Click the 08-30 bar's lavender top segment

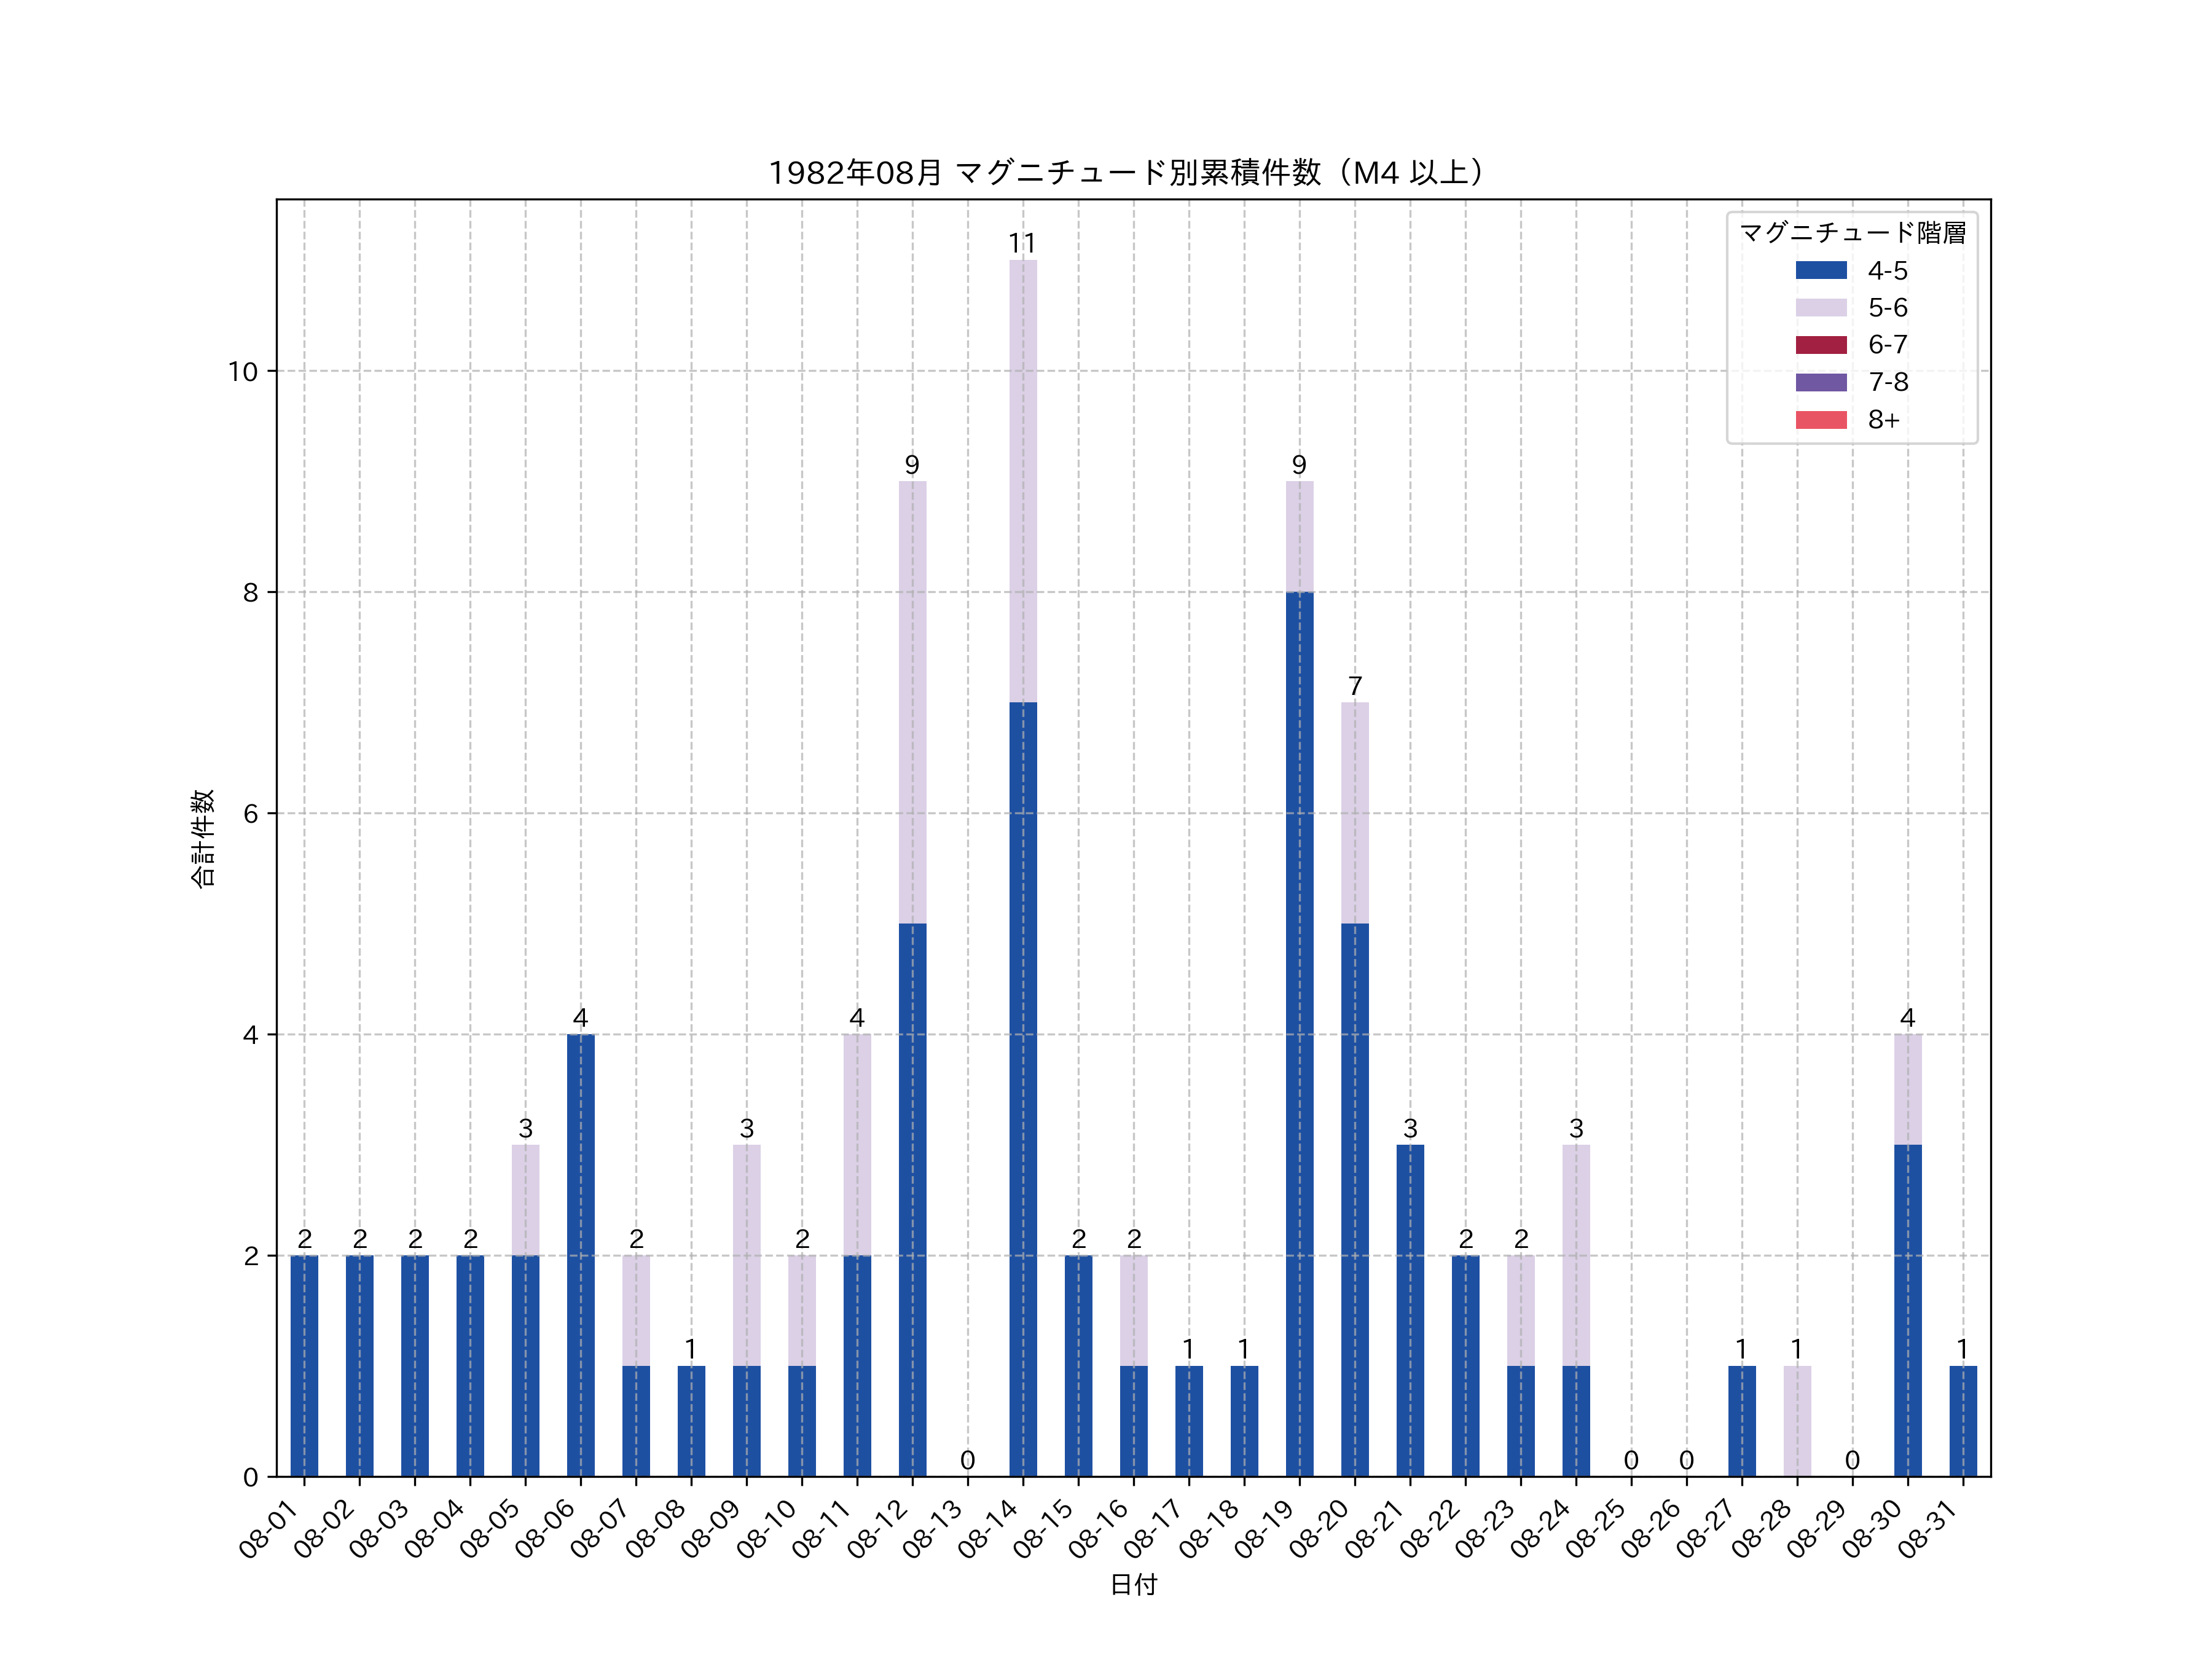coord(1907,1090)
